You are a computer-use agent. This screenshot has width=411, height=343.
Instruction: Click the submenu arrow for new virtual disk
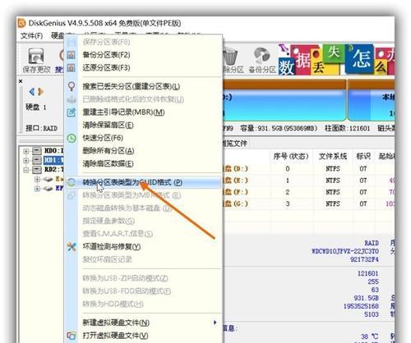(215, 322)
